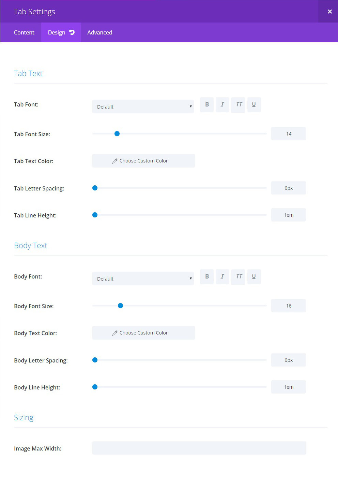Click the Tab Font Size slider handle
The width and height of the screenshot is (338, 499).
coord(117,134)
